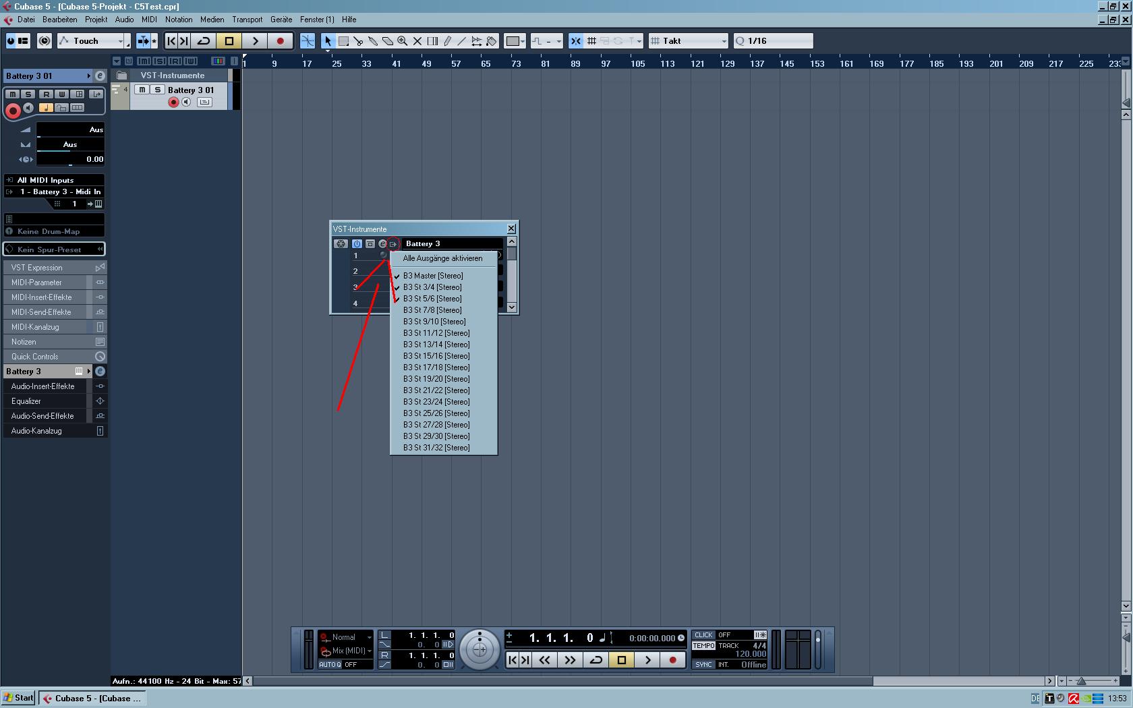Solo track from inspector S button
Image resolution: width=1133 pixels, height=708 pixels.
[x=28, y=94]
